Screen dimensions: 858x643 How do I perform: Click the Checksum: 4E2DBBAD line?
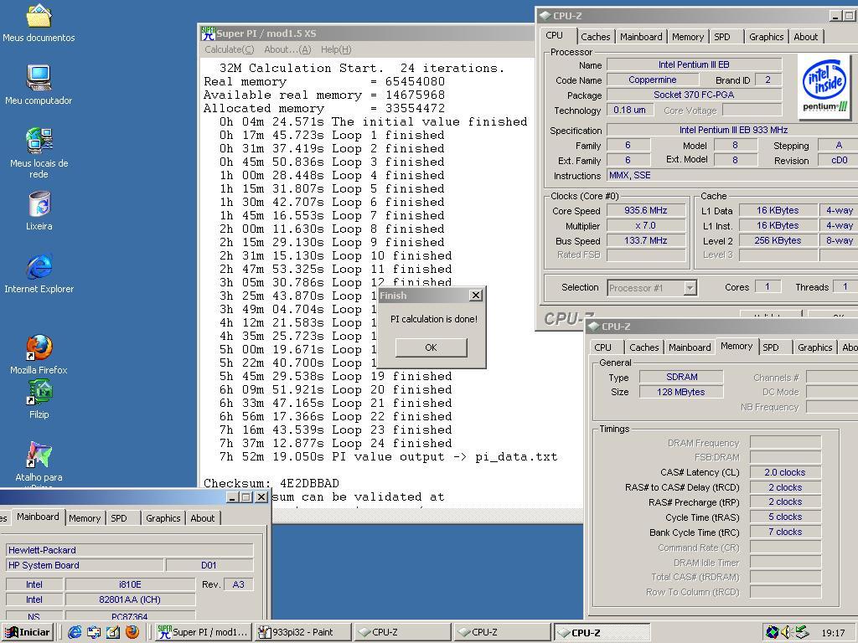click(x=271, y=483)
